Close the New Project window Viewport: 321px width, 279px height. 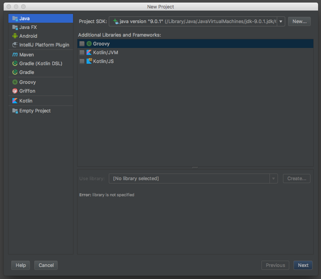coord(9,7)
